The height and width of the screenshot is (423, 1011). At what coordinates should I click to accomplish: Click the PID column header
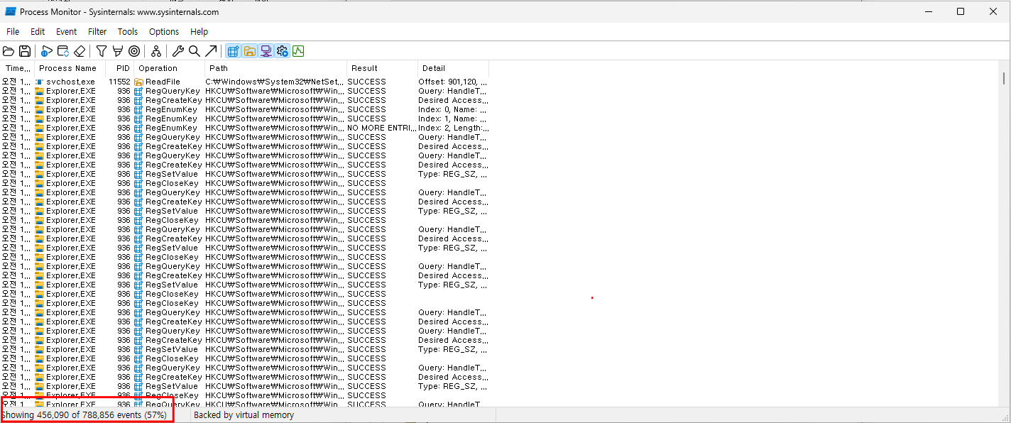(120, 68)
